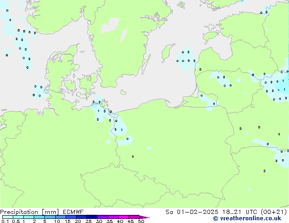Pick the 10–15 mm legend color box

tap(61, 217)
